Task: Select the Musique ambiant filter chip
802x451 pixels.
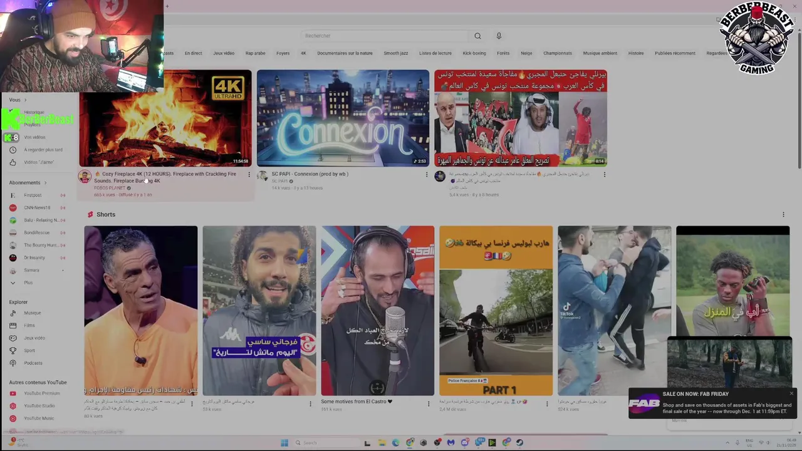Action: [x=600, y=53]
